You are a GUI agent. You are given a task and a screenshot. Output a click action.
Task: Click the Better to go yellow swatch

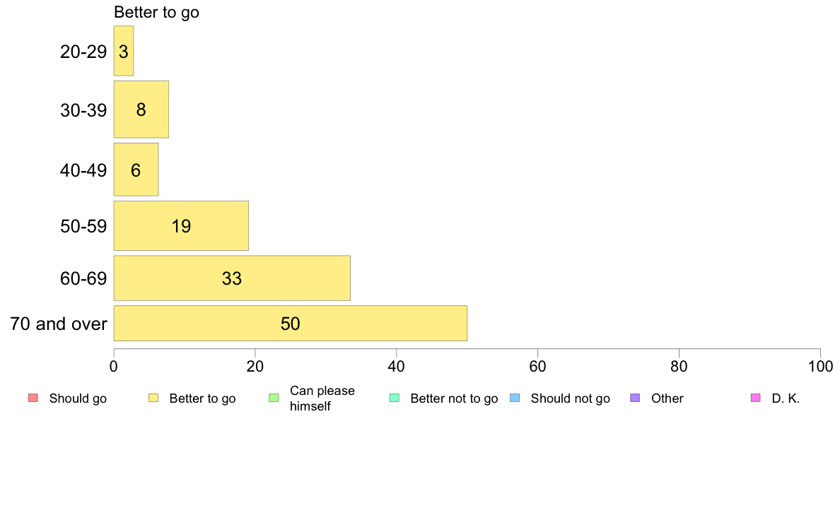coord(153,398)
